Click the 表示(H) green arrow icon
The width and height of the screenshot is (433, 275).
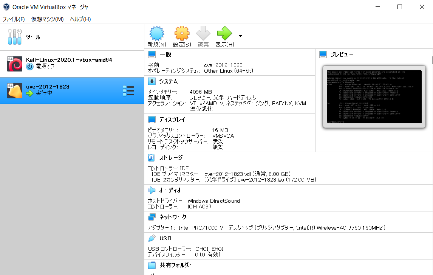[x=224, y=33]
